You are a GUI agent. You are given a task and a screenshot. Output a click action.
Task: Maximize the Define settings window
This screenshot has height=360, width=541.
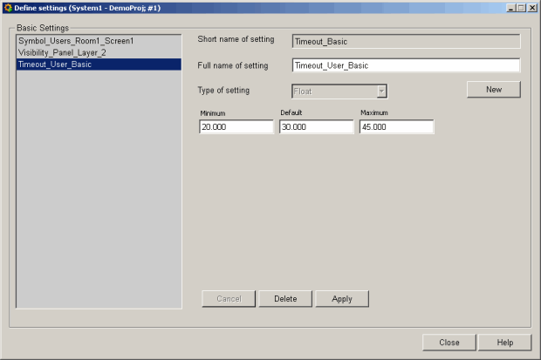520,8
